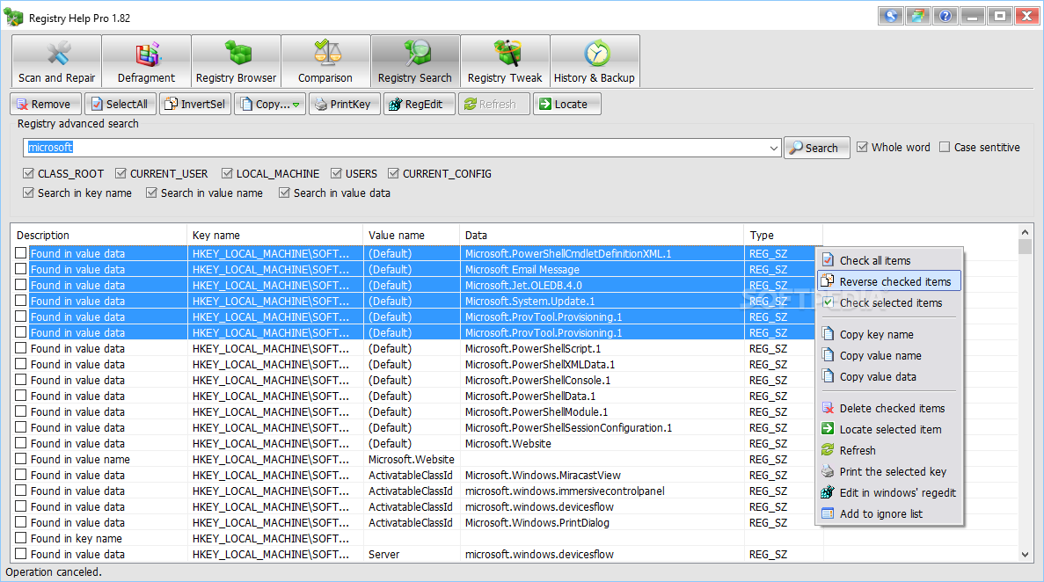Screen dimensions: 1044x582
Task: Click the globe icon in the title bar
Action: pos(891,16)
